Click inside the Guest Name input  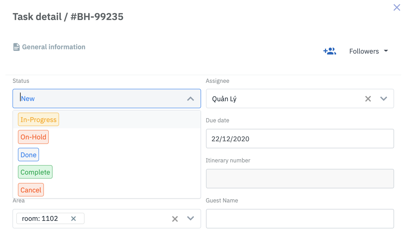pyautogui.click(x=300, y=218)
